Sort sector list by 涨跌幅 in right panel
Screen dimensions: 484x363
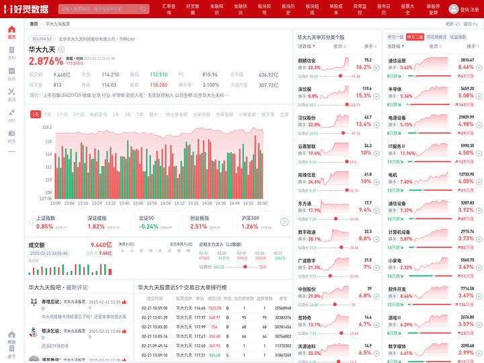(396, 46)
